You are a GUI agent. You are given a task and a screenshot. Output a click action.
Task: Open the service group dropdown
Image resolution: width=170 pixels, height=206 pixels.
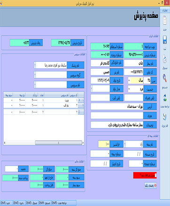(35, 75)
